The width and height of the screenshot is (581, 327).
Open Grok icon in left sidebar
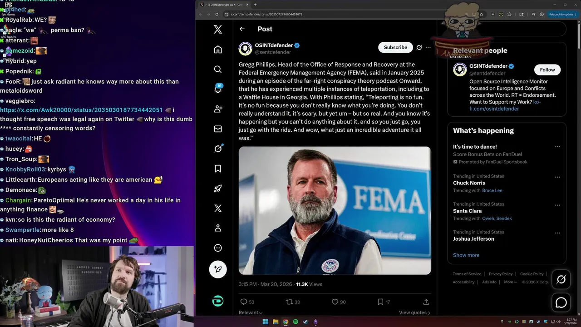click(218, 149)
